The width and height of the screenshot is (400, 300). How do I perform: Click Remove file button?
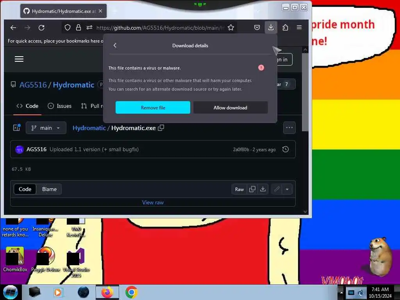153,107
